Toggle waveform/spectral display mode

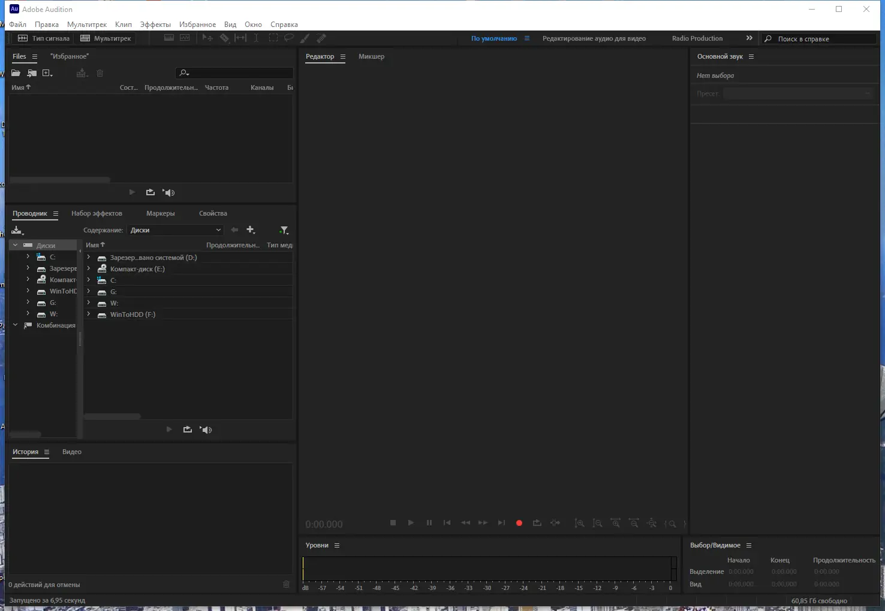(x=168, y=38)
